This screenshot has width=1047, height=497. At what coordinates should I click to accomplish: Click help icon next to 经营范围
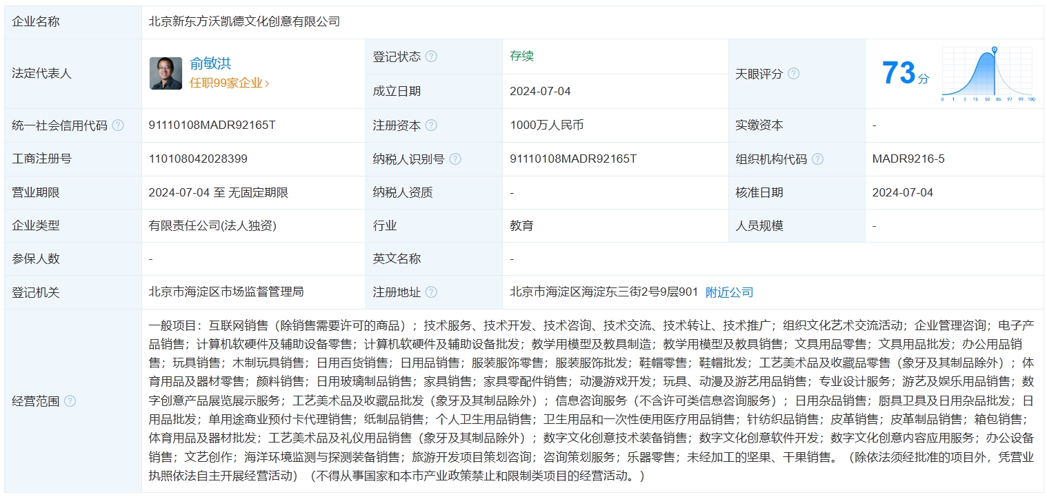pyautogui.click(x=70, y=401)
